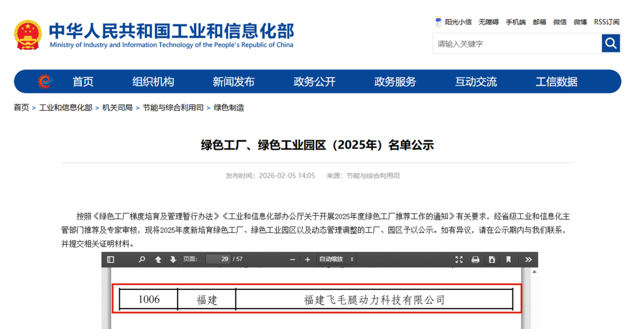Zoom in the PDF viewer
The image size is (631, 329).
(307, 260)
